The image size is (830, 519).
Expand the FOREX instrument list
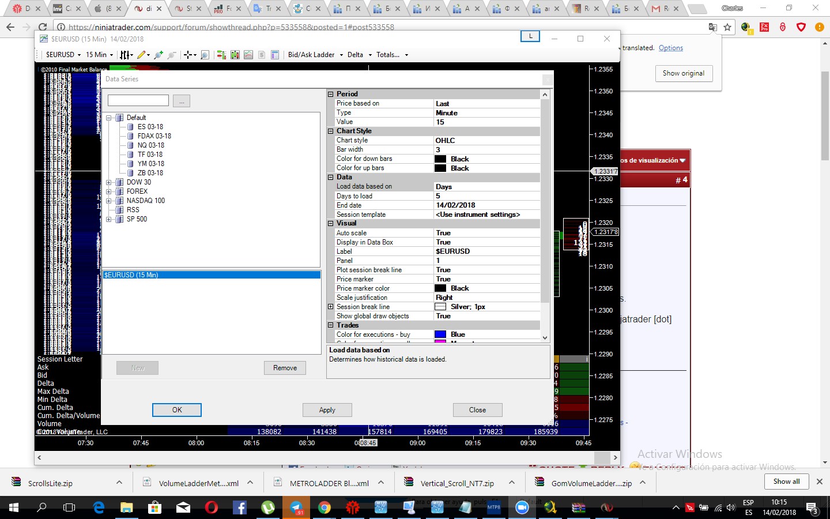coord(108,191)
